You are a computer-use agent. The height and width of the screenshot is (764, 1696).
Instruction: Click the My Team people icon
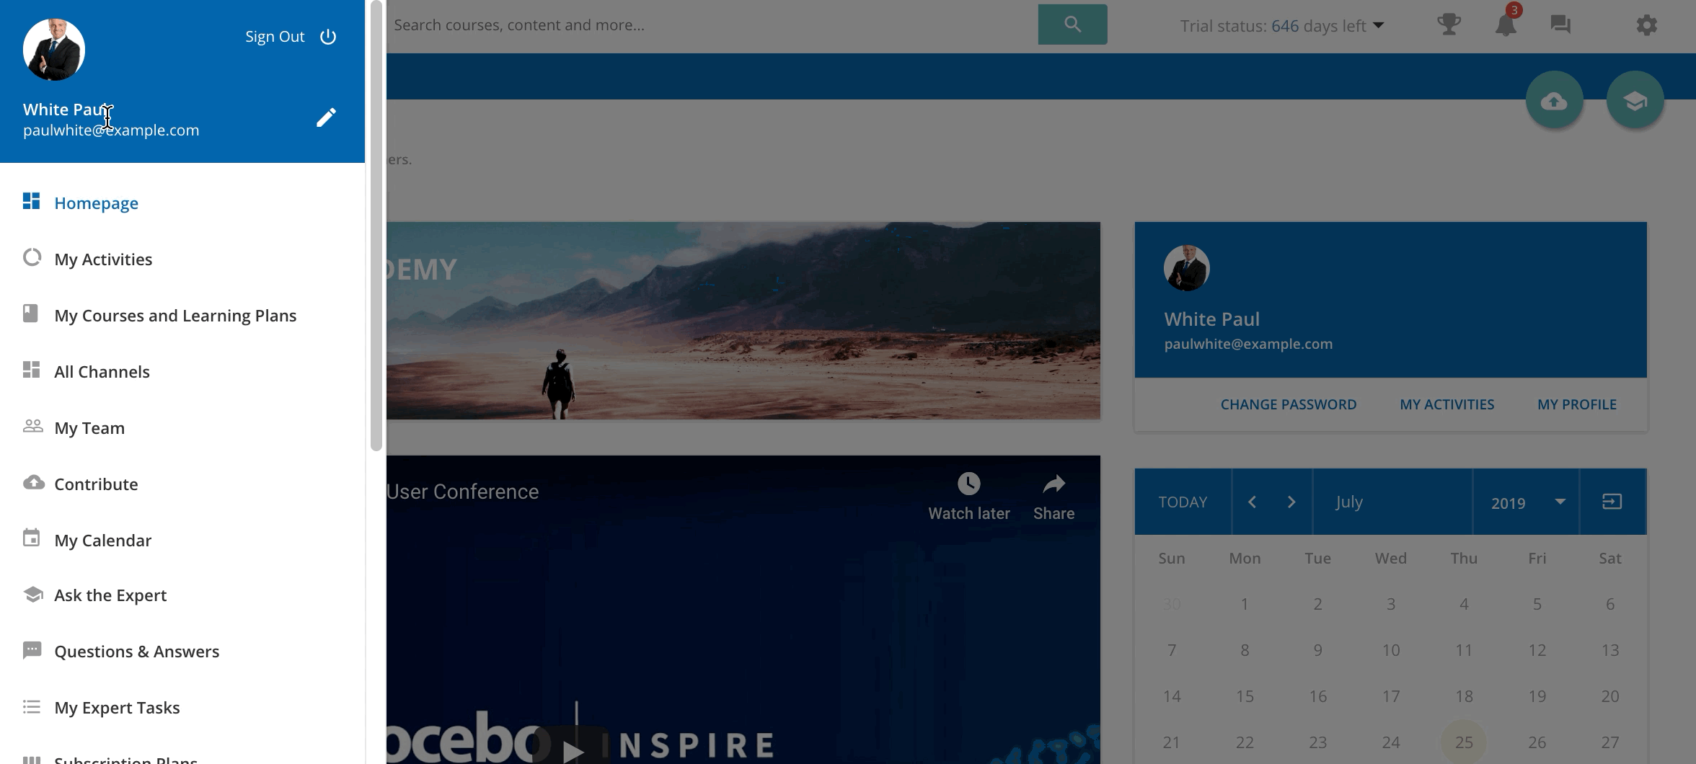click(x=32, y=426)
